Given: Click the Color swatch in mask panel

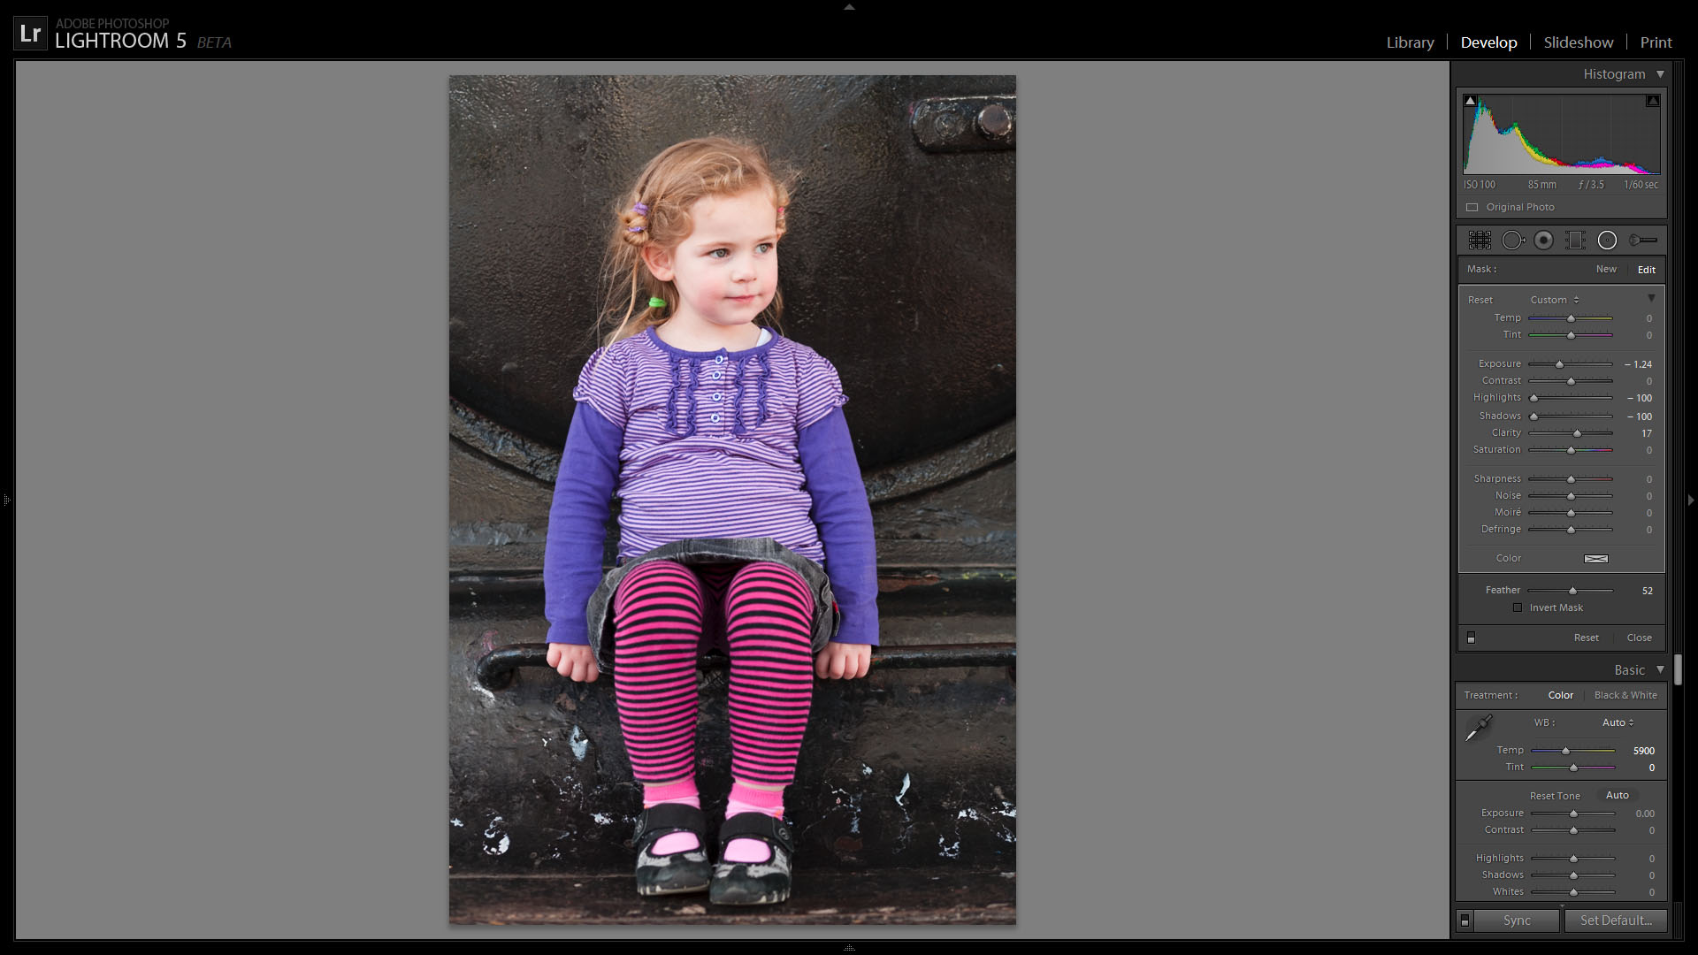Looking at the screenshot, I should [x=1595, y=557].
